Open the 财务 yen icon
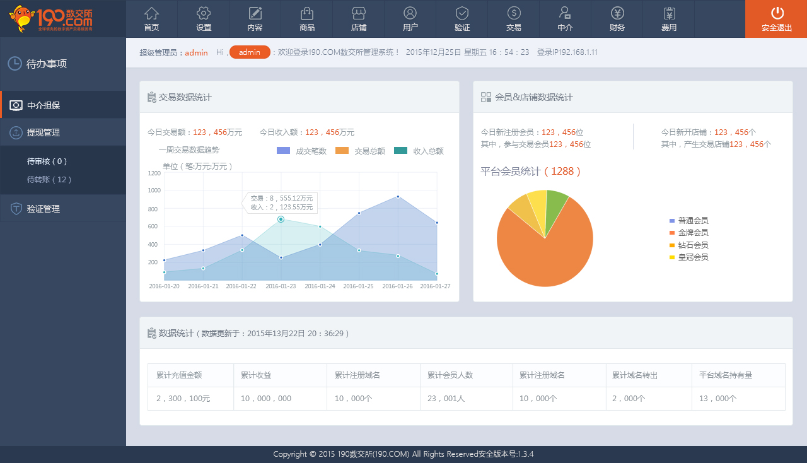The image size is (807, 463). point(617,13)
